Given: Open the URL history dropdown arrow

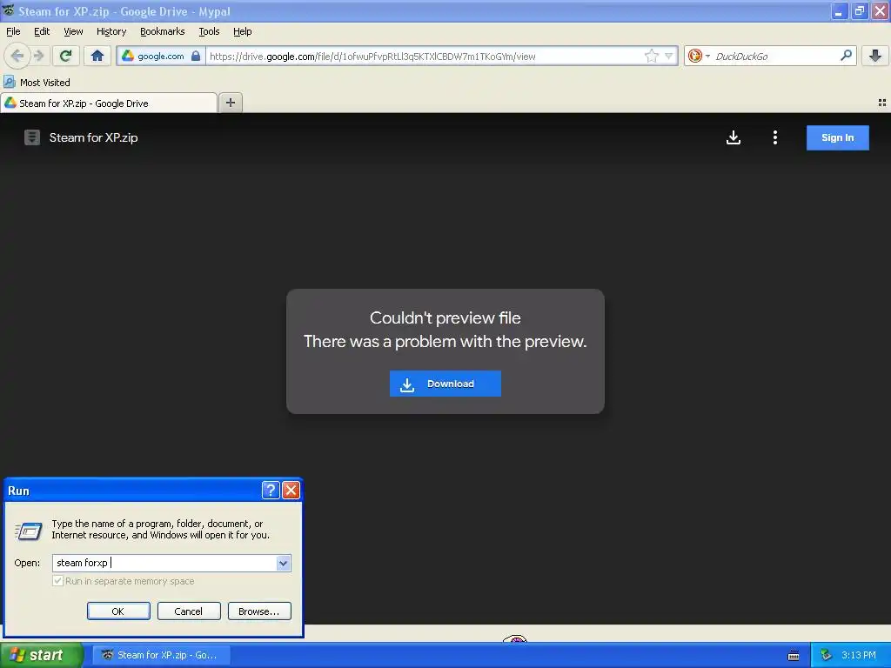Looking at the screenshot, I should coord(669,56).
